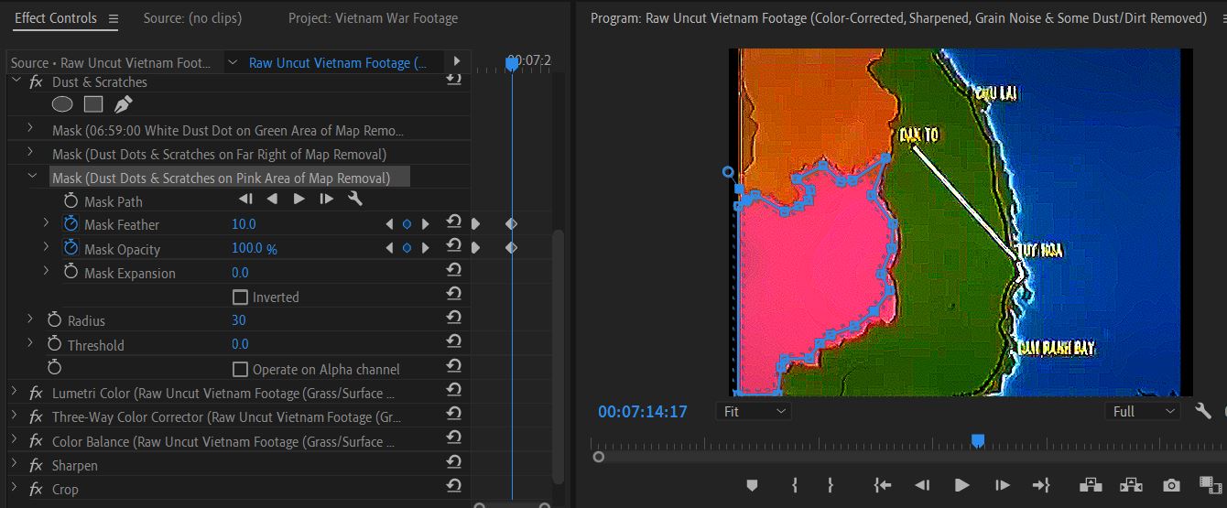The height and width of the screenshot is (508, 1227).
Task: Select Source Raw Uncut Vietnam Footage master tab
Action: (x=111, y=62)
